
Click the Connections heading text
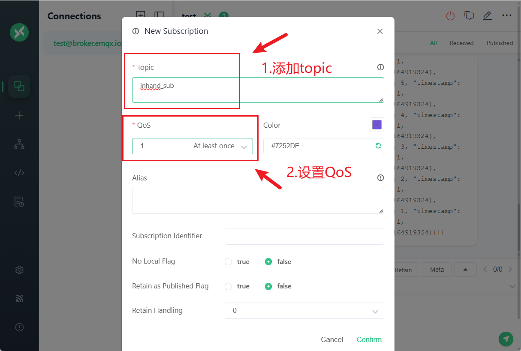click(74, 16)
